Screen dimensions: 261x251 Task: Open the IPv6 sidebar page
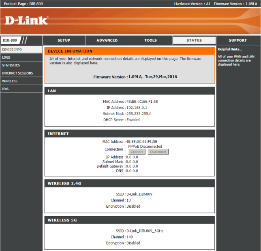pos(21,89)
